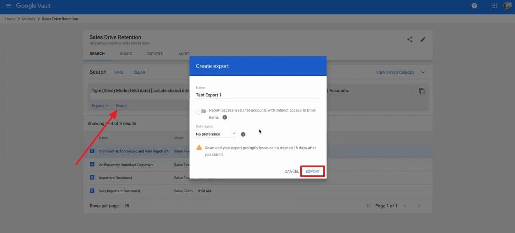The width and height of the screenshot is (515, 233).
Task: Switch to the Audit tab
Action: 184,54
